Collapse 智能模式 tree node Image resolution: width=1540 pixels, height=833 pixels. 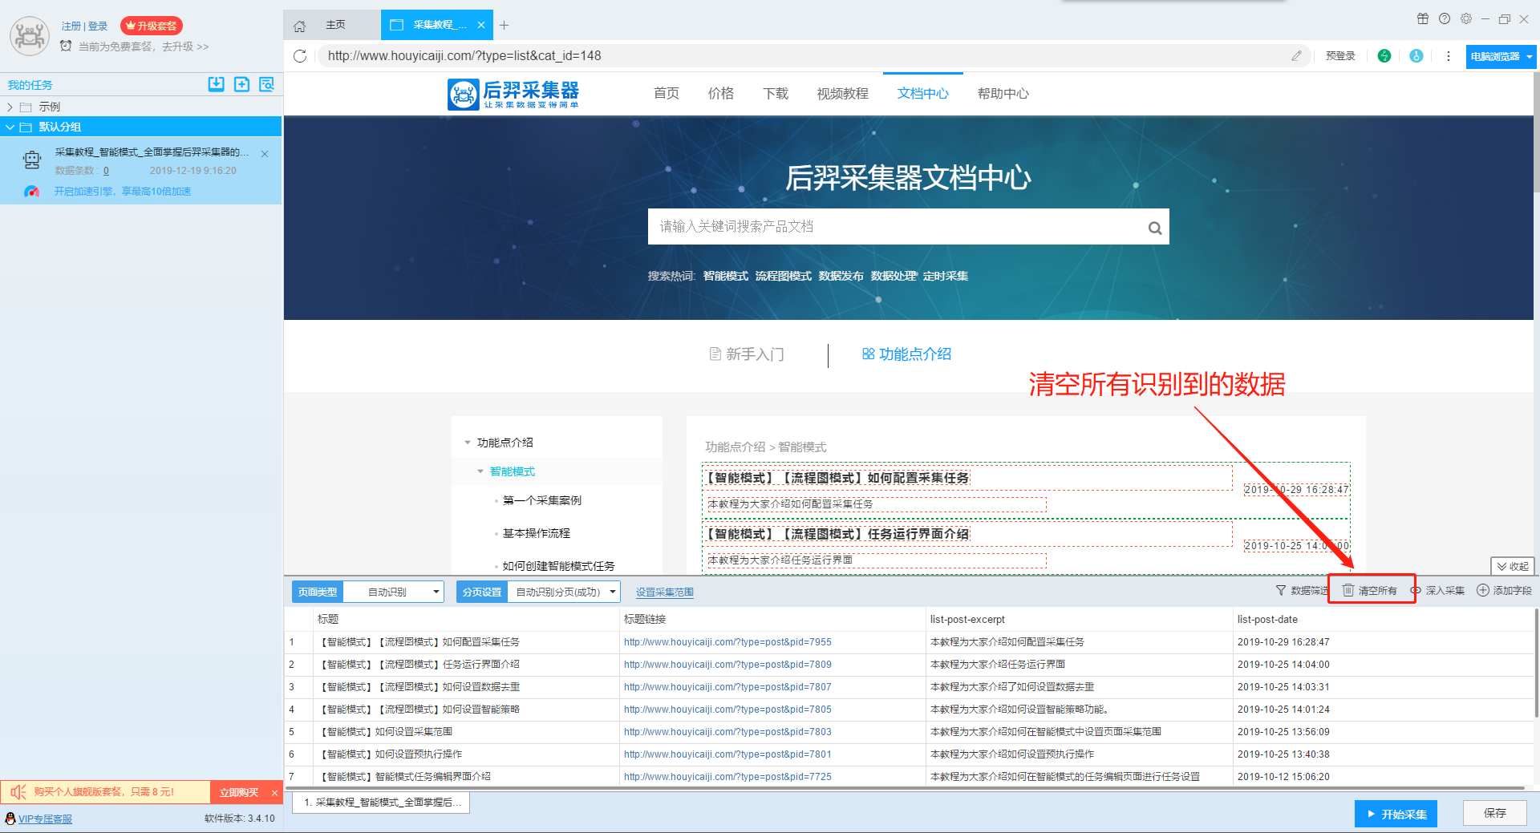[x=480, y=471]
